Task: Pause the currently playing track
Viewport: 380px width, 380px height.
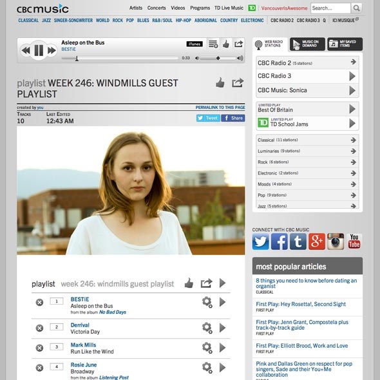Action: [x=39, y=50]
